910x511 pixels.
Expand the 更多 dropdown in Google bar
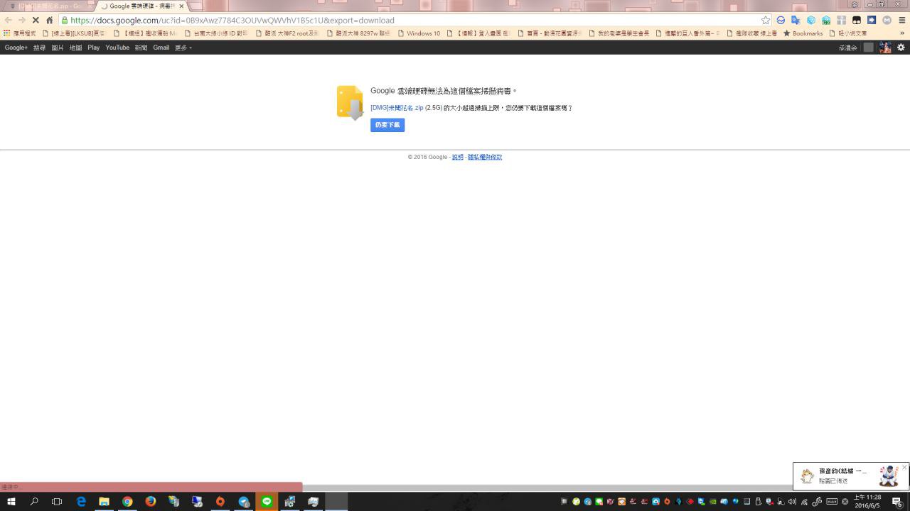tap(183, 48)
